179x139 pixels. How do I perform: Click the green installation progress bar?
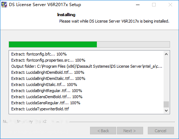pos(89,44)
